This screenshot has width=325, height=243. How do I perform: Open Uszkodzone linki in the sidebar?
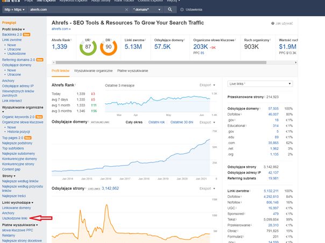coord(15,218)
